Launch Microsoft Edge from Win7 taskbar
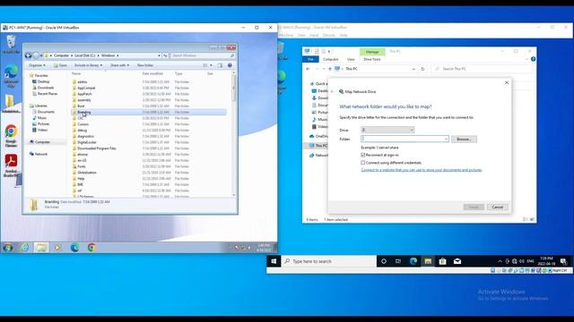The height and width of the screenshot is (322, 574). coord(74,248)
